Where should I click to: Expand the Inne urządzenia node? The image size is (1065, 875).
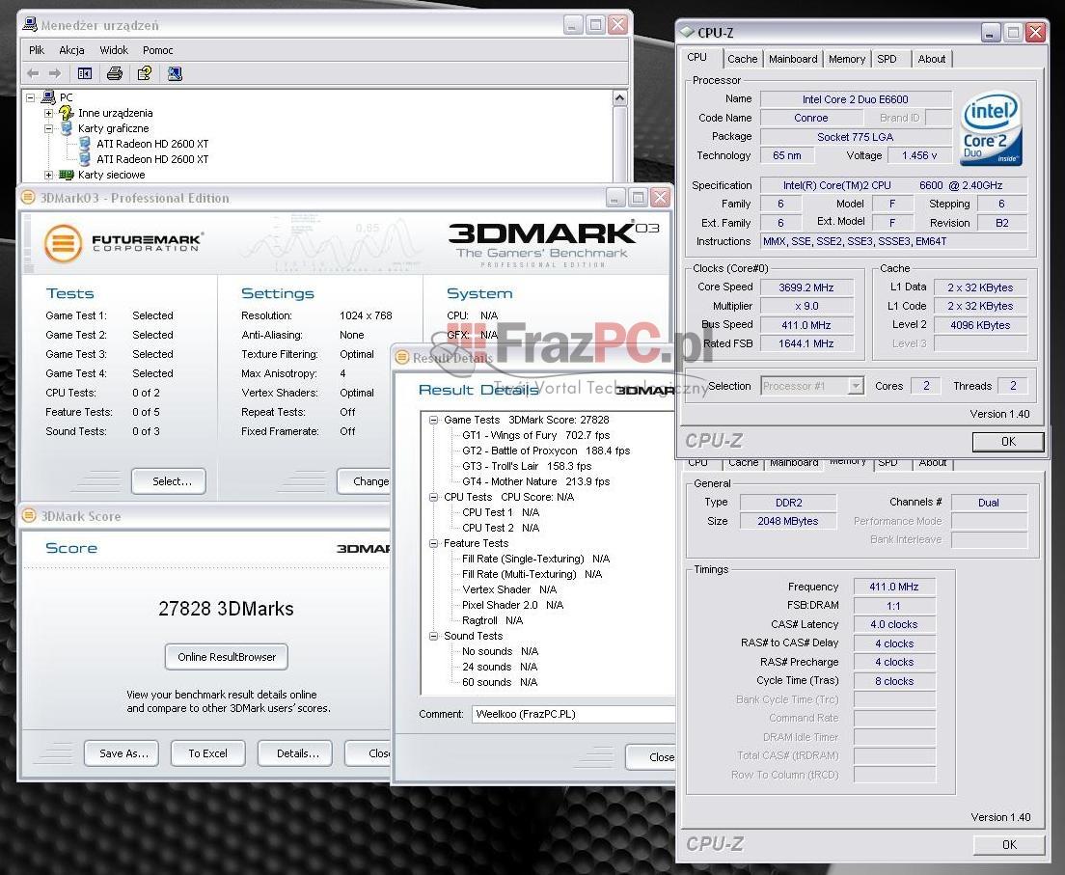click(x=48, y=113)
